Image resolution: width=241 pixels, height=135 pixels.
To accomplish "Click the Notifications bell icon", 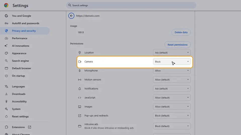I will click(x=80, y=88).
